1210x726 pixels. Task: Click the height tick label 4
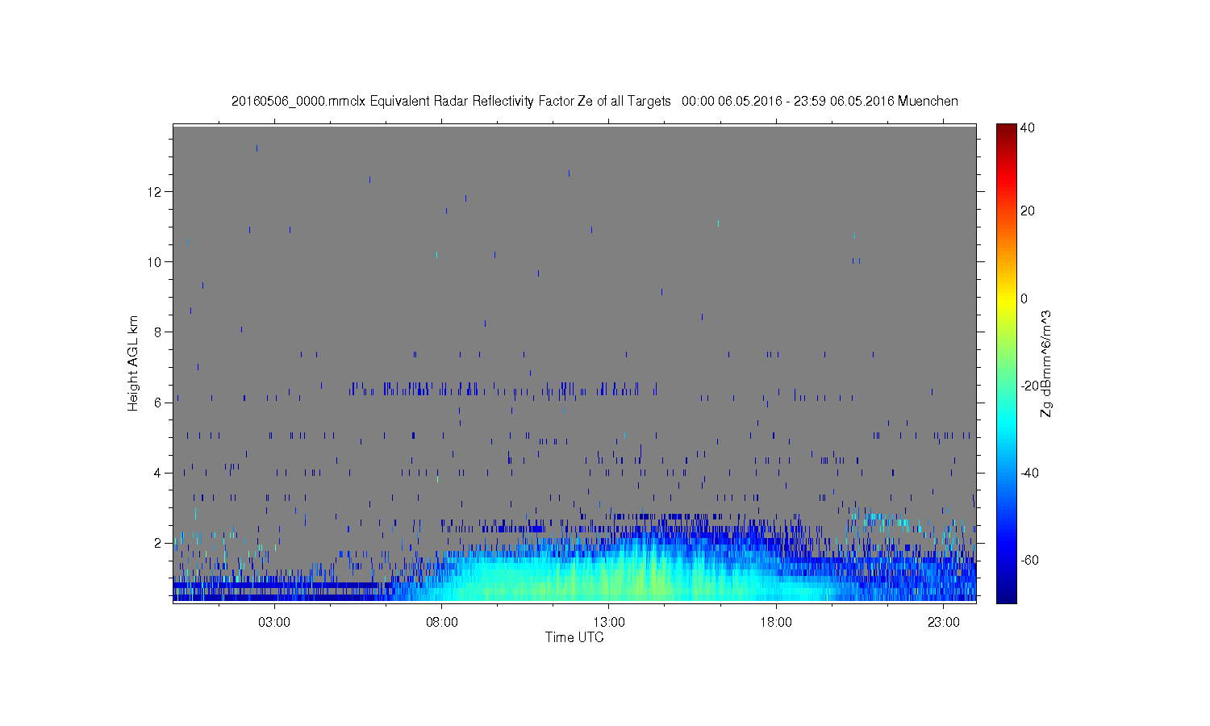click(159, 473)
